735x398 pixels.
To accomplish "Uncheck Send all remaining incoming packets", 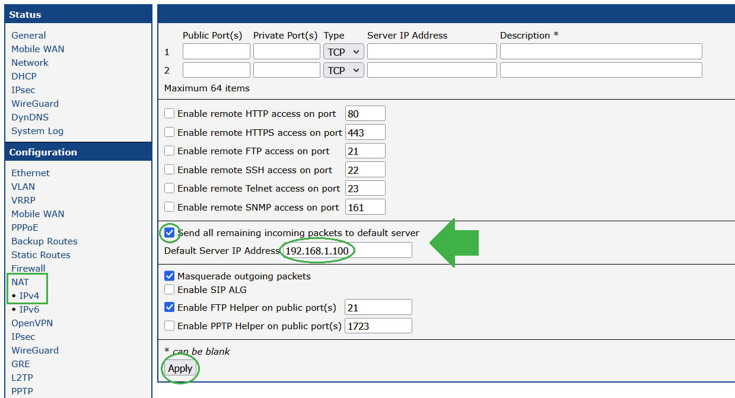I will (x=170, y=233).
